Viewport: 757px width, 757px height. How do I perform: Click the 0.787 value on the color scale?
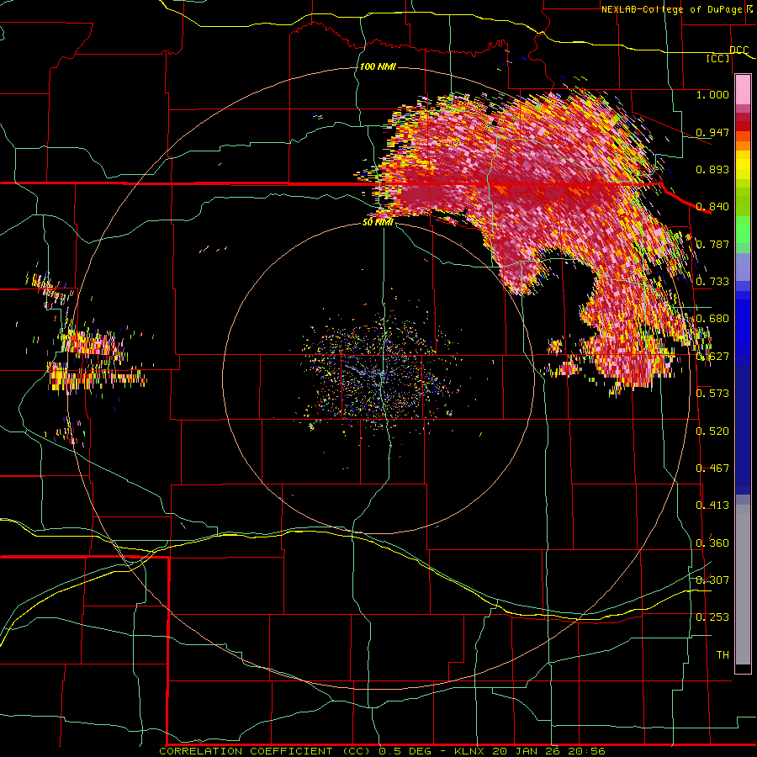pos(712,244)
